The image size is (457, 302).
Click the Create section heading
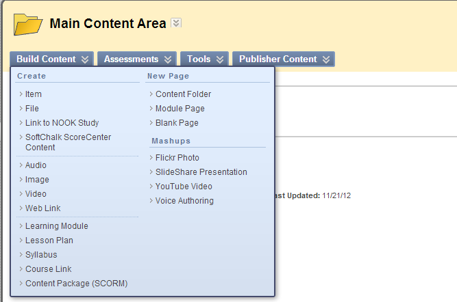coord(32,76)
